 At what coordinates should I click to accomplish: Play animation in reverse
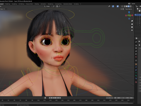click(x=54, y=98)
